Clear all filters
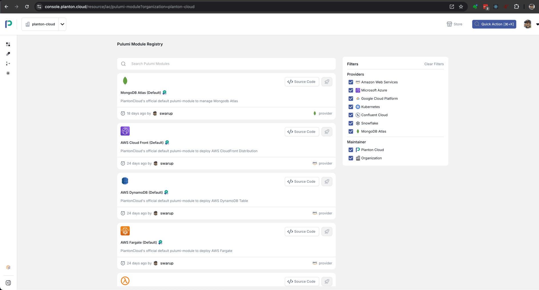 click(x=434, y=64)
